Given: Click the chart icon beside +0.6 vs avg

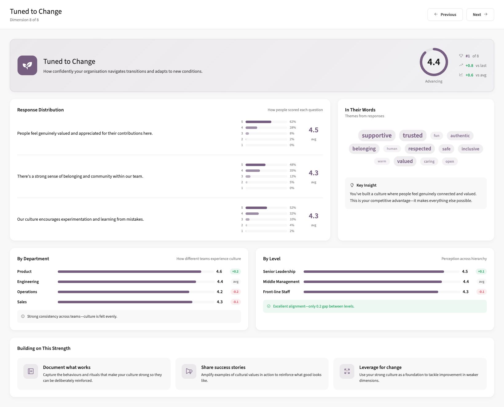Looking at the screenshot, I should (461, 75).
